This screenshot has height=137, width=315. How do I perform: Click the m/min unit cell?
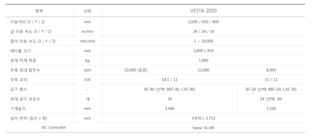point(87,31)
